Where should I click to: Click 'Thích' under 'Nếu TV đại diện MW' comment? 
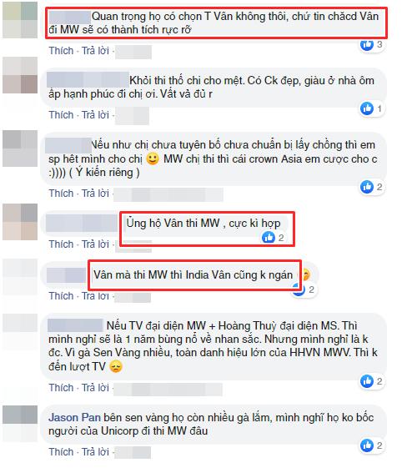coord(61,387)
